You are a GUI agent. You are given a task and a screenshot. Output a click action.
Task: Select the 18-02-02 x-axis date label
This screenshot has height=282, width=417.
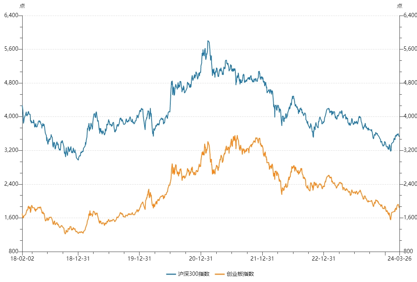click(x=22, y=259)
